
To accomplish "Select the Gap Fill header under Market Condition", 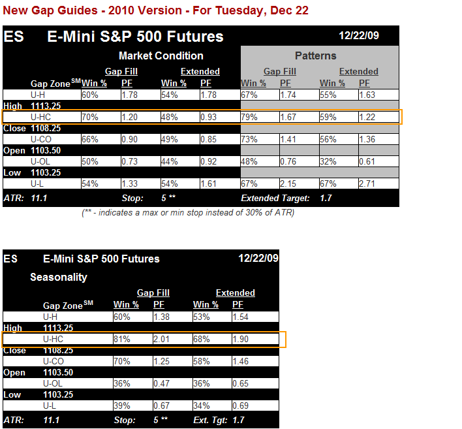I will pyautogui.click(x=121, y=72).
